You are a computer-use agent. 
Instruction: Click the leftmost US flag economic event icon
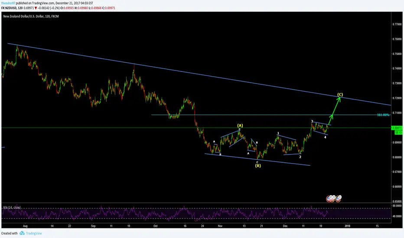pos(329,199)
